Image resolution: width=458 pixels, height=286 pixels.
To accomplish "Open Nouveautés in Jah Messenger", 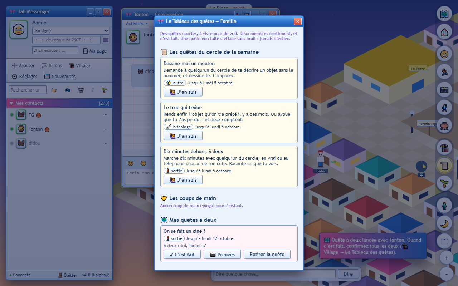I will pyautogui.click(x=60, y=76).
